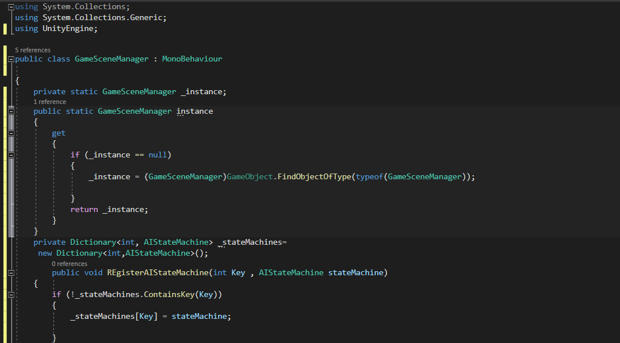The image size is (620, 343).
Task: Collapse the if _instance == null block
Action: pyautogui.click(x=11, y=155)
